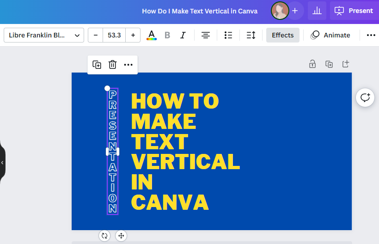Click the duplicate page icon above the canvas
The image size is (379, 244).
point(329,64)
